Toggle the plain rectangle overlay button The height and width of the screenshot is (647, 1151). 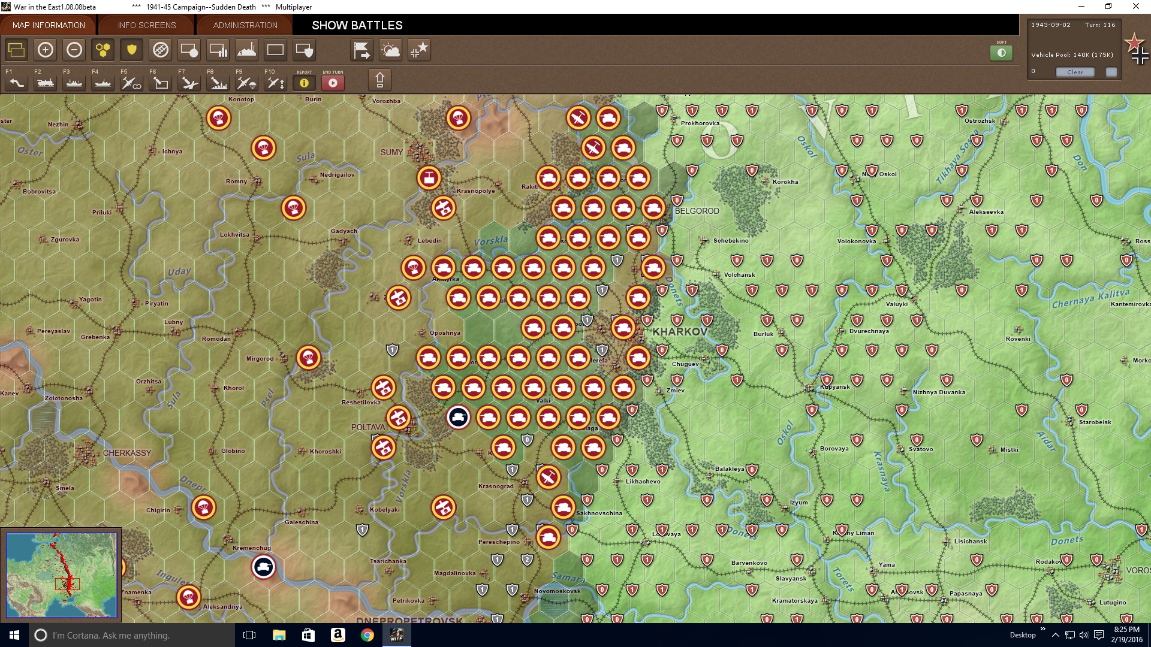point(276,50)
